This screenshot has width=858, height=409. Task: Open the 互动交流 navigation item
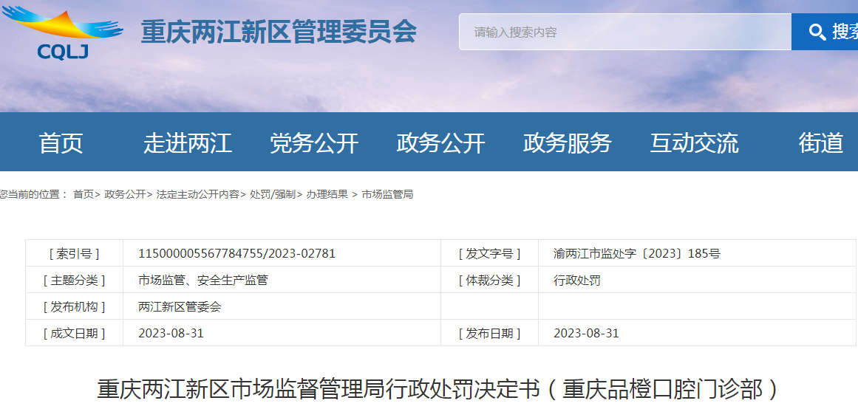[695, 142]
